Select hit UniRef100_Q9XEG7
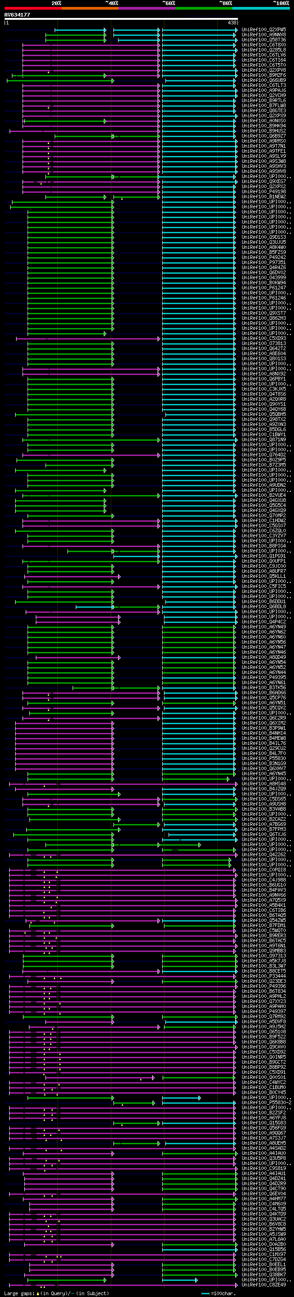This screenshot has width=294, height=1297. coord(263,181)
